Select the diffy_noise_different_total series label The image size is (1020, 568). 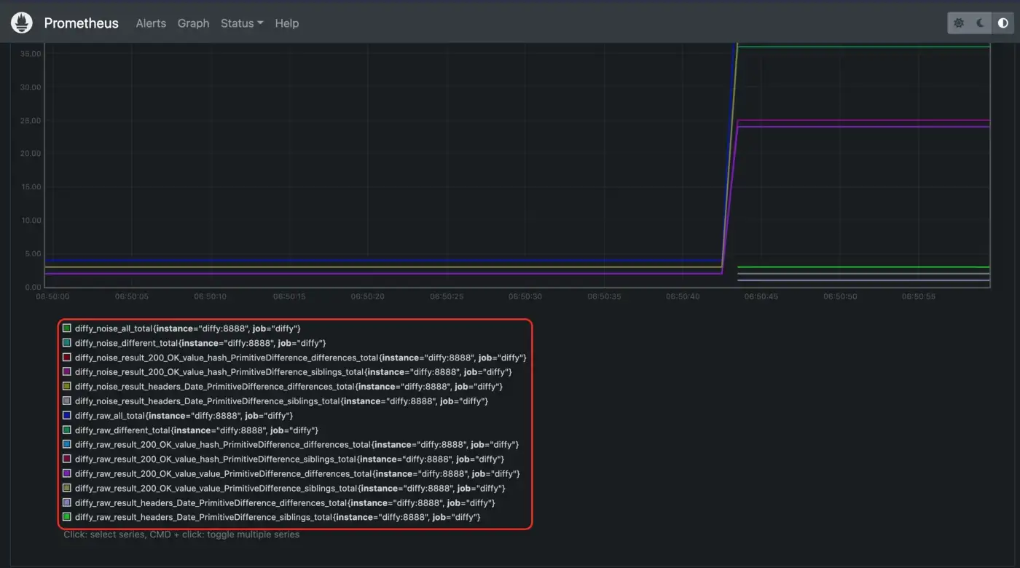click(200, 343)
